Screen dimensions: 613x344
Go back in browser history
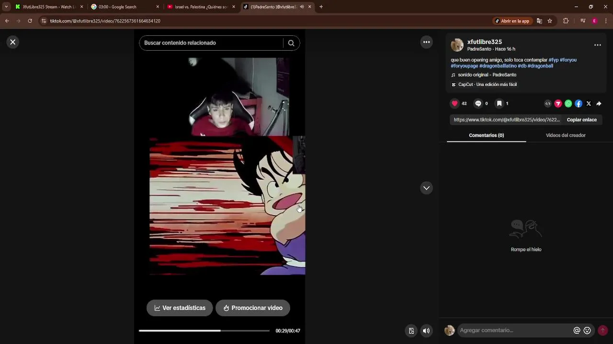7,21
